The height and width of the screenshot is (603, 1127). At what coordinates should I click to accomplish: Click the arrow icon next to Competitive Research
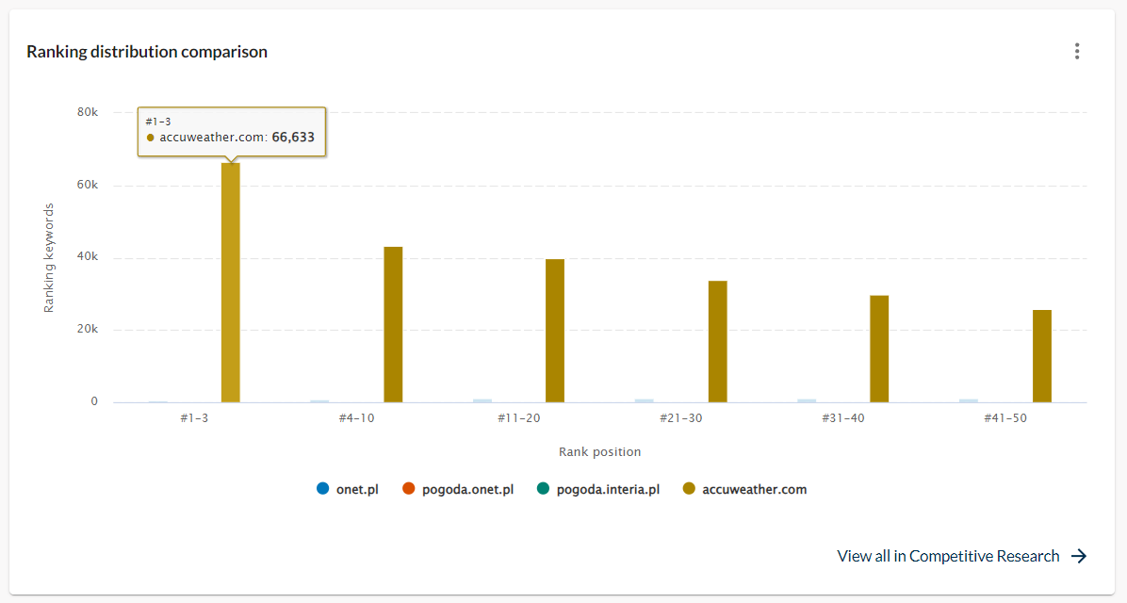(1079, 556)
